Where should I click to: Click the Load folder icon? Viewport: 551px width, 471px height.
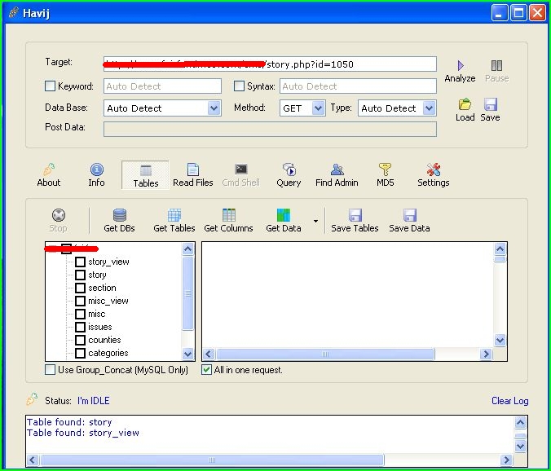465,104
